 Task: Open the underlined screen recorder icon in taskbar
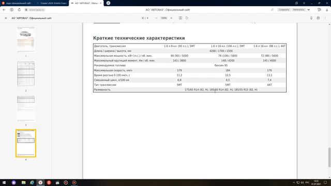(x=74, y=182)
